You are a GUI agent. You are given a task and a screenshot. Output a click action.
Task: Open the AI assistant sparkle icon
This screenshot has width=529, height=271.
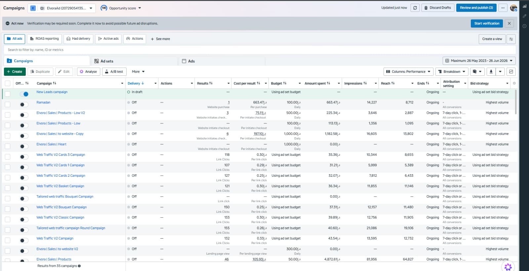pos(508,267)
